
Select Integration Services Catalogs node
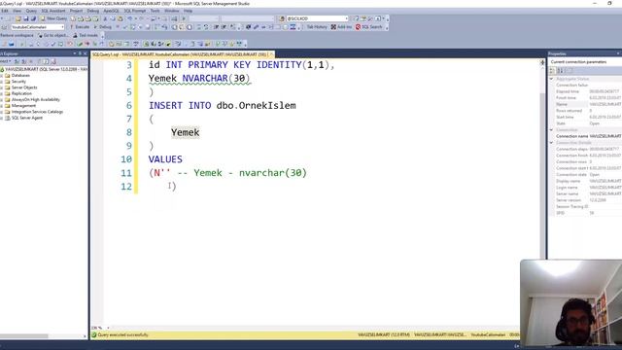[x=37, y=112]
